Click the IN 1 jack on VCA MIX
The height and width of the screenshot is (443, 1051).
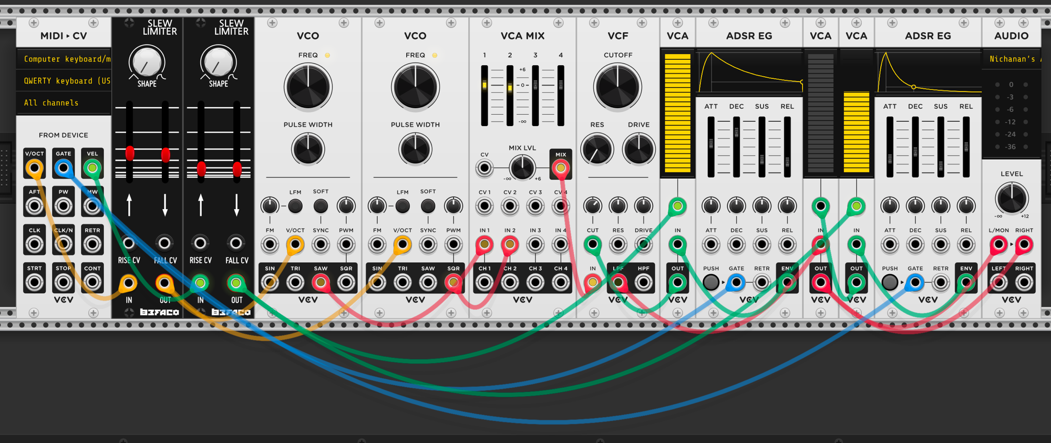[484, 244]
